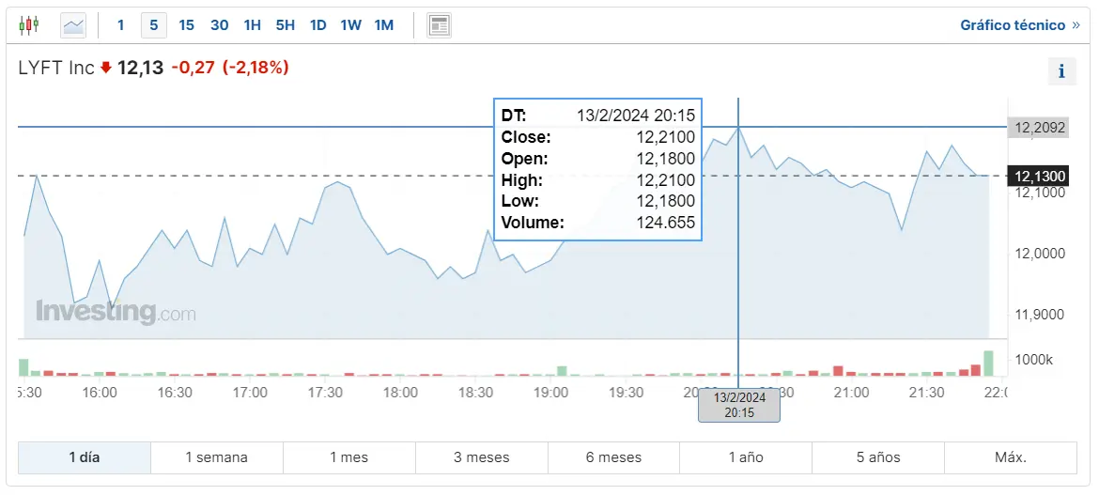Screen dimensions: 1099x495
Task: Open the news overlay icon
Action: 439,25
